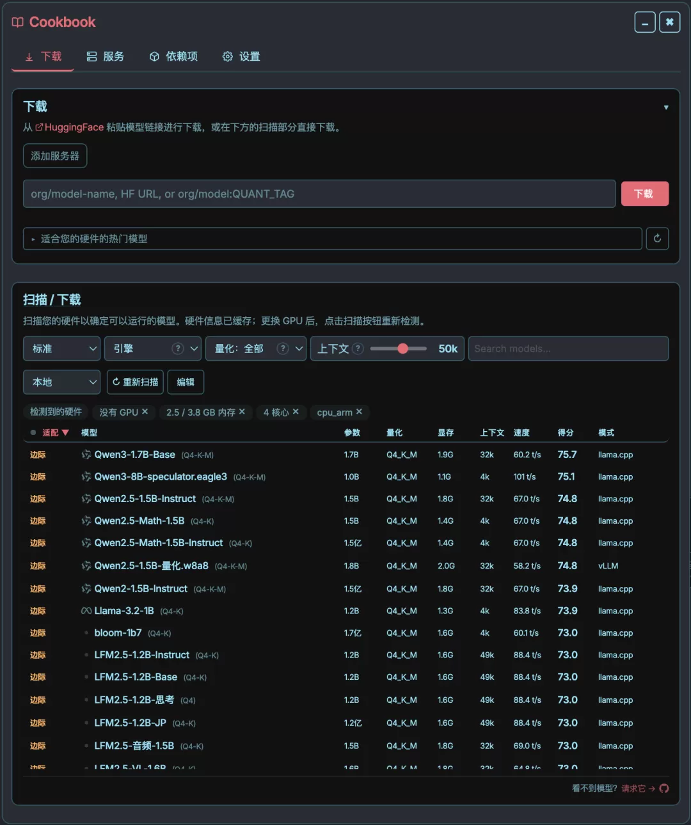Open the GitHub icon at bottom

pos(664,789)
